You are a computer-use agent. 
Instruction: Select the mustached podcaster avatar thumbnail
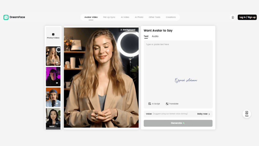(x=53, y=97)
